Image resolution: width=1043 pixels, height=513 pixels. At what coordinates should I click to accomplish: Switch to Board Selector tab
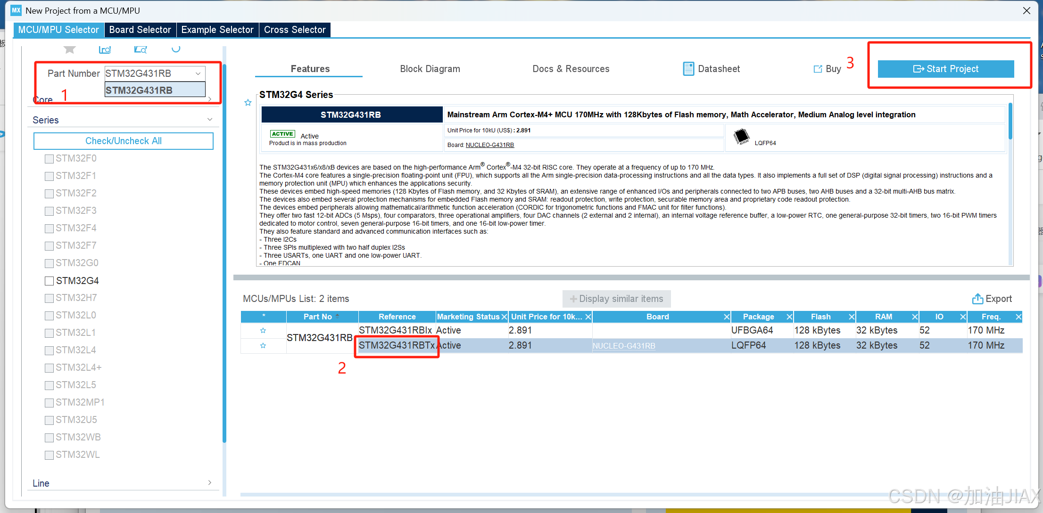pos(140,30)
